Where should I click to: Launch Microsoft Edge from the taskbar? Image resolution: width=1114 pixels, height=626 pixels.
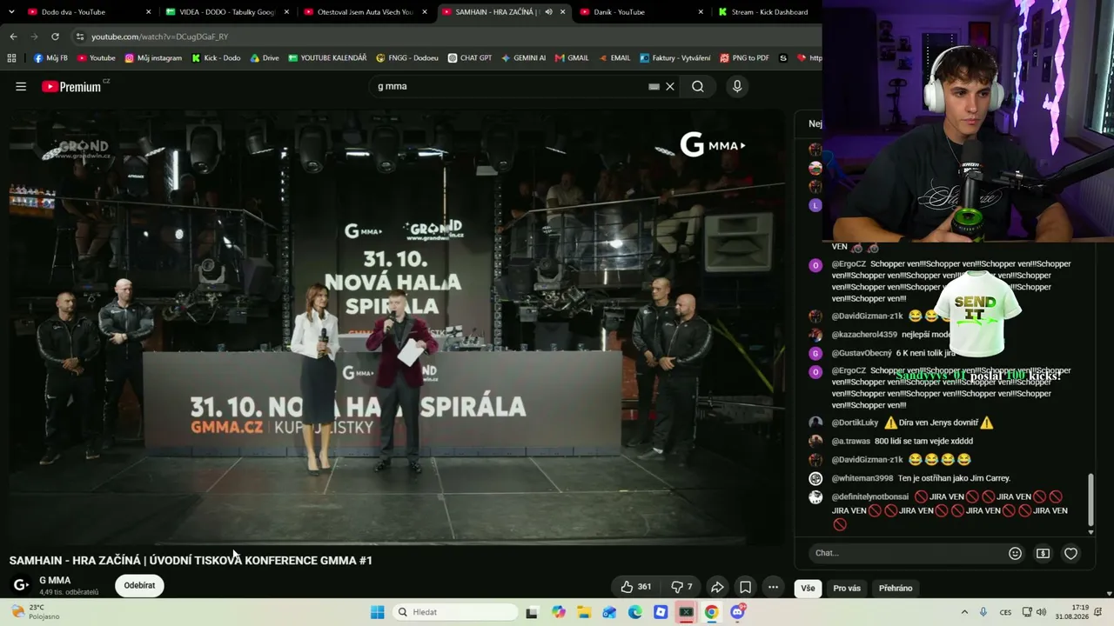pos(635,612)
